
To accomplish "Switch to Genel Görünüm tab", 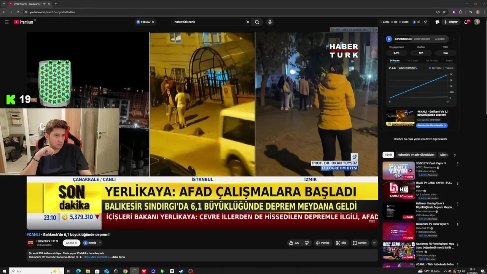I will pyautogui.click(x=422, y=39).
